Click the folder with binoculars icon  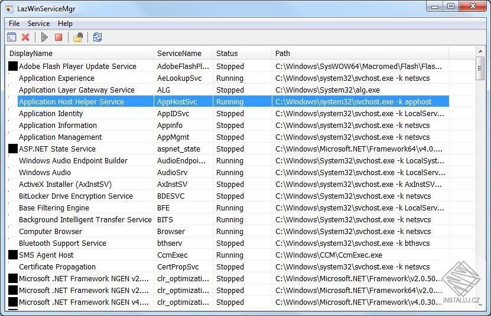click(78, 37)
